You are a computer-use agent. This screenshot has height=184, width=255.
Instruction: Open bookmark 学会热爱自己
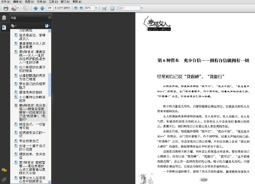tap(29, 141)
